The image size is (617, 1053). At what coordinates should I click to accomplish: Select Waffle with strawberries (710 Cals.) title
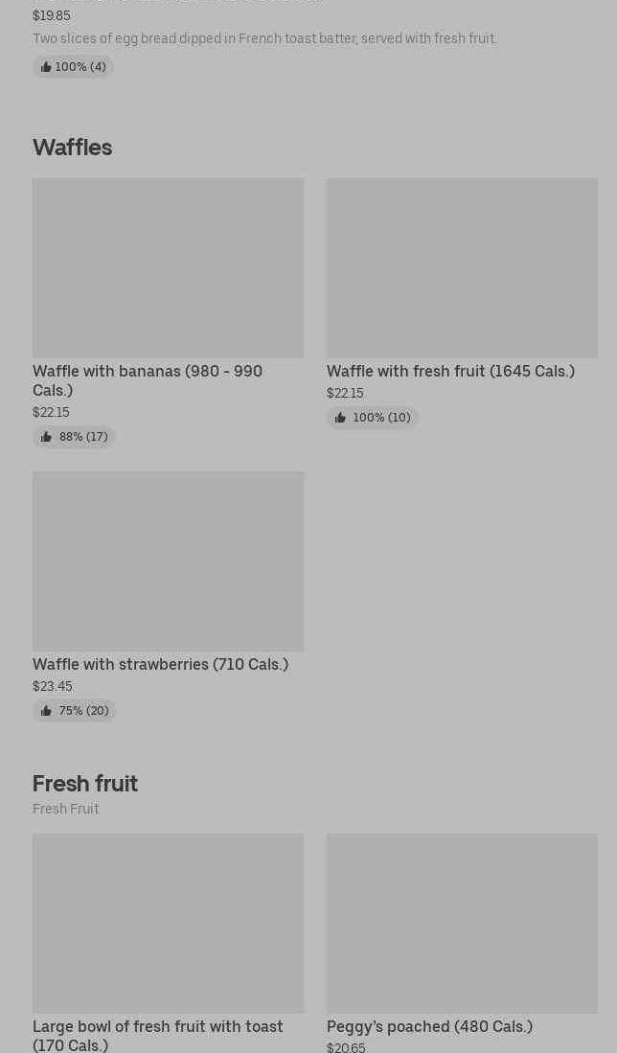(160, 664)
